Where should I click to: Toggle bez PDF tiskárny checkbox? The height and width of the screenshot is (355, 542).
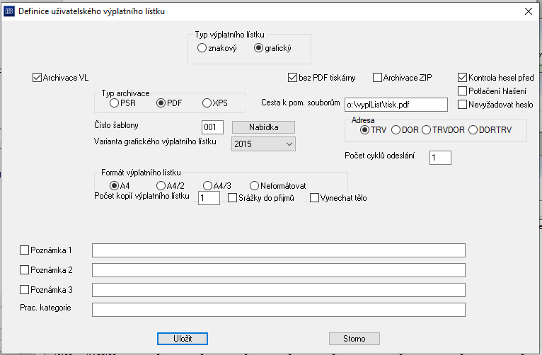[292, 77]
